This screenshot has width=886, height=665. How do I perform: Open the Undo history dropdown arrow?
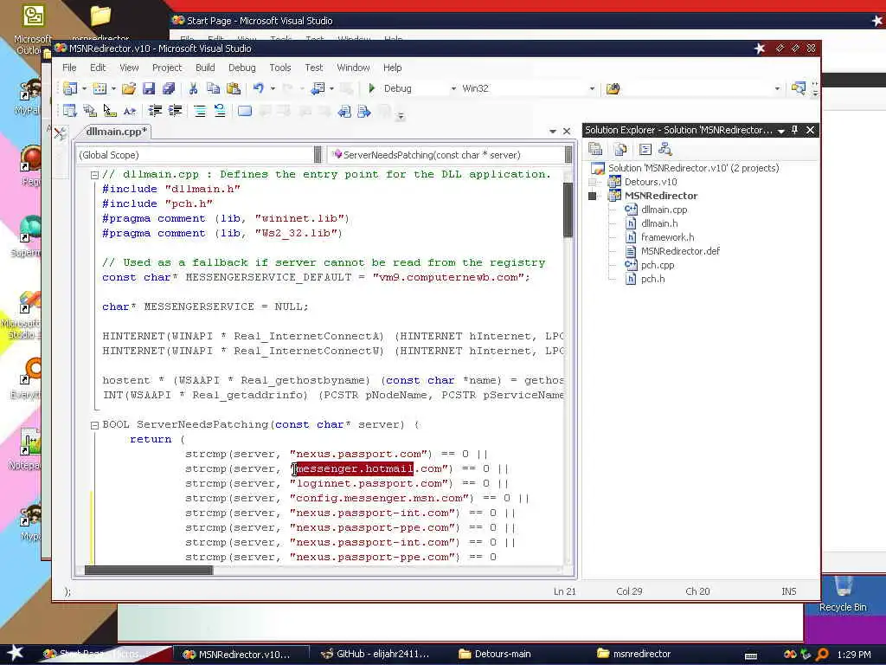point(273,88)
